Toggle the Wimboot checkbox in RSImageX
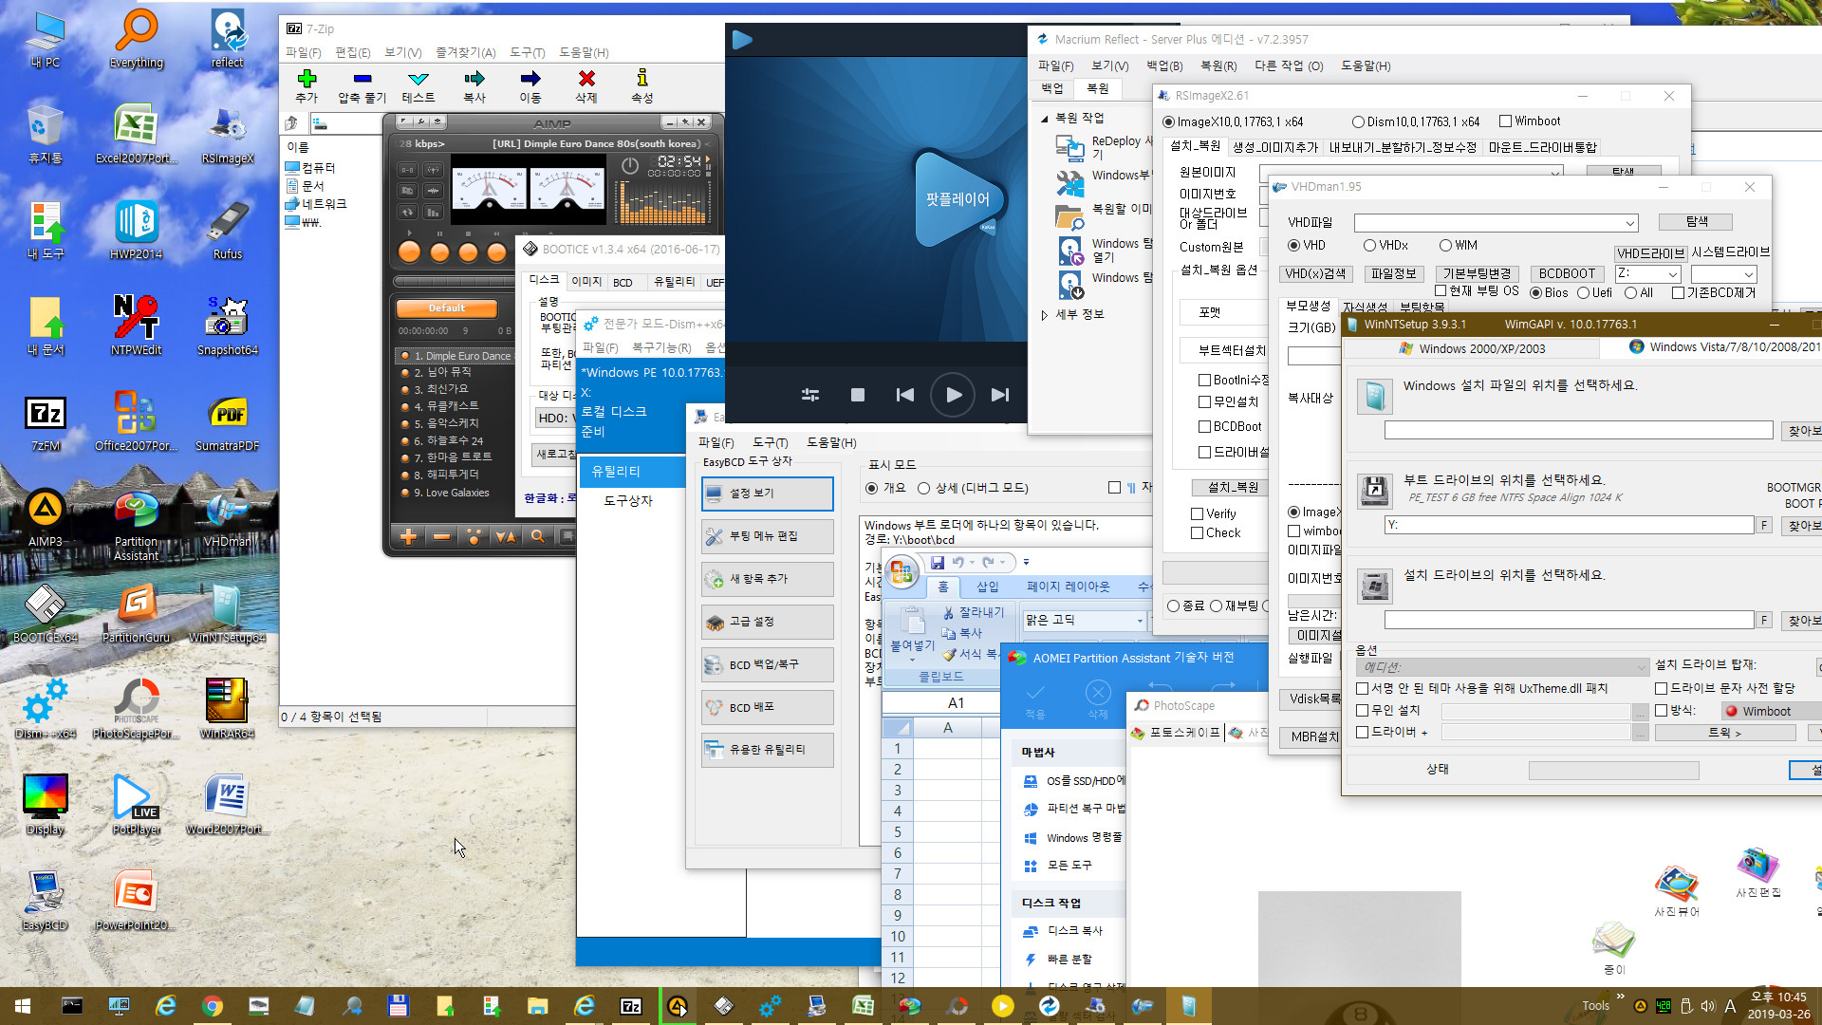Image resolution: width=1822 pixels, height=1025 pixels. [x=1505, y=121]
